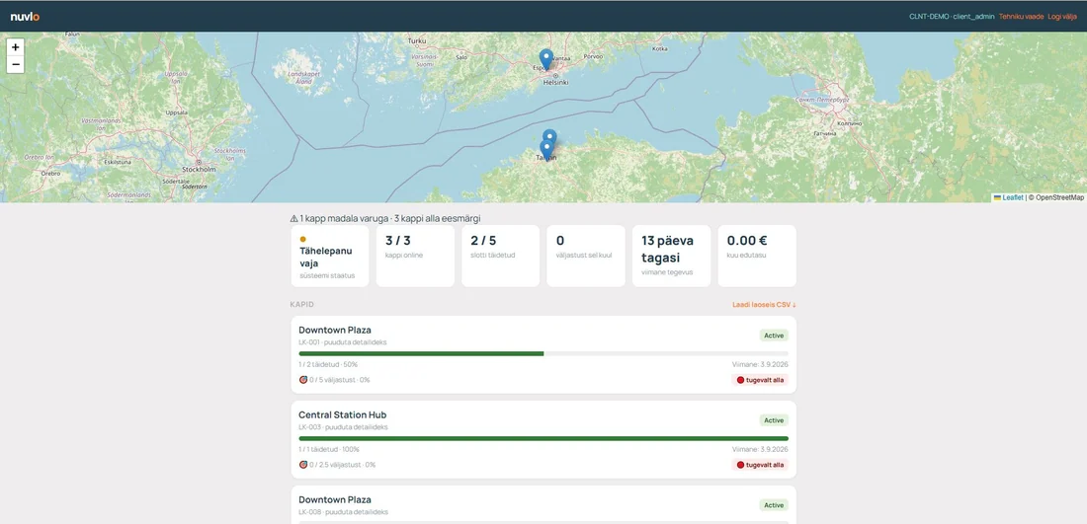Click the Ukraine flag next to Leaflet
Image resolution: width=1087 pixels, height=524 pixels.
click(x=997, y=197)
